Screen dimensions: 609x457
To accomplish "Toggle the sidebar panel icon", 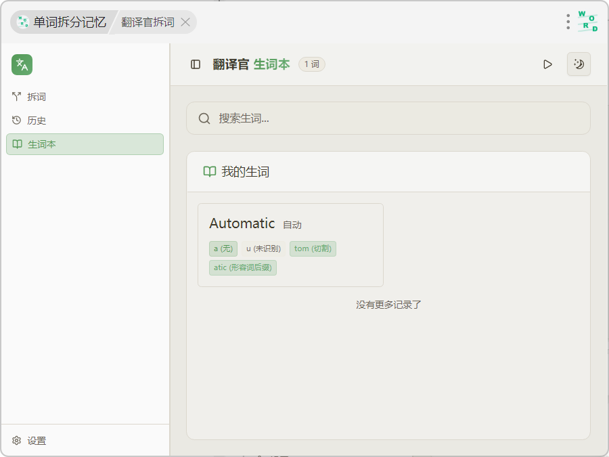I will [x=196, y=64].
